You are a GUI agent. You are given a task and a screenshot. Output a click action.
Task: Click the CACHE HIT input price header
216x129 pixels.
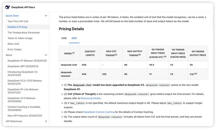(158, 53)
